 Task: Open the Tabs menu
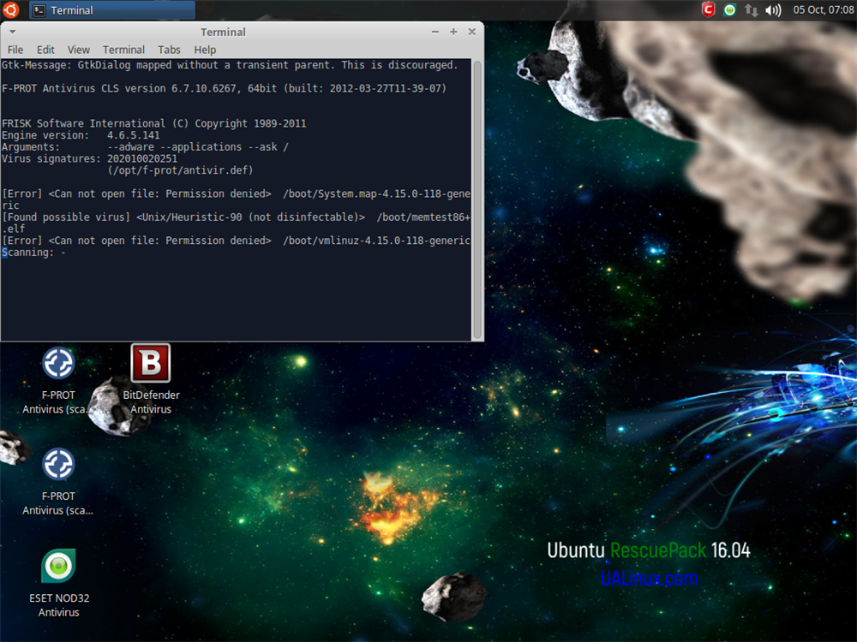click(x=169, y=50)
